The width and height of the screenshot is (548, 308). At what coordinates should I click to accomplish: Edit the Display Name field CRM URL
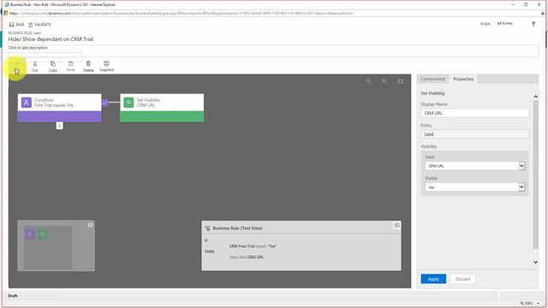pyautogui.click(x=474, y=113)
